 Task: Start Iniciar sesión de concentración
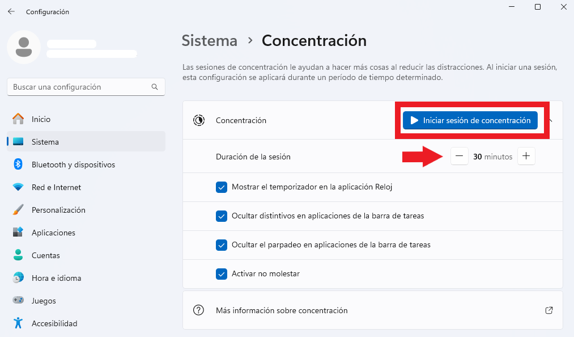coord(470,120)
